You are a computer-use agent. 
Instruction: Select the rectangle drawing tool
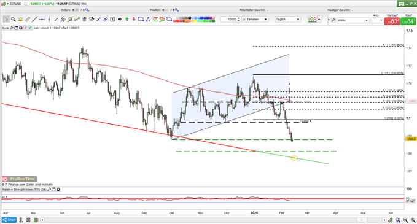pyautogui.click(x=141, y=20)
